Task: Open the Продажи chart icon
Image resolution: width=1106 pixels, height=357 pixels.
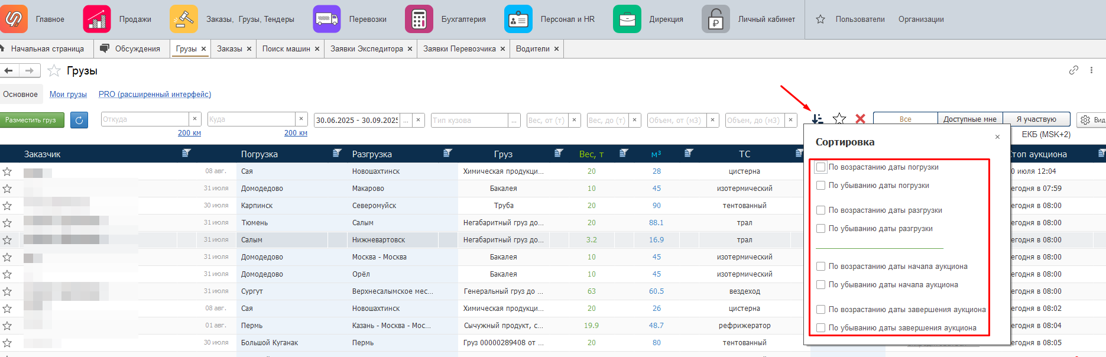Action: tap(97, 19)
